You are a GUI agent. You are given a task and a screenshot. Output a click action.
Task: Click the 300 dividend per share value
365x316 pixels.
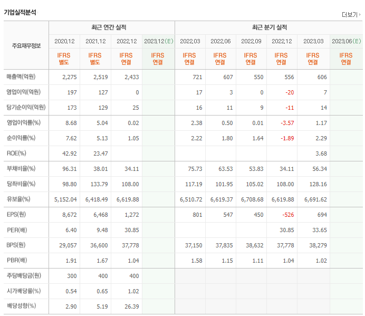point(72,276)
